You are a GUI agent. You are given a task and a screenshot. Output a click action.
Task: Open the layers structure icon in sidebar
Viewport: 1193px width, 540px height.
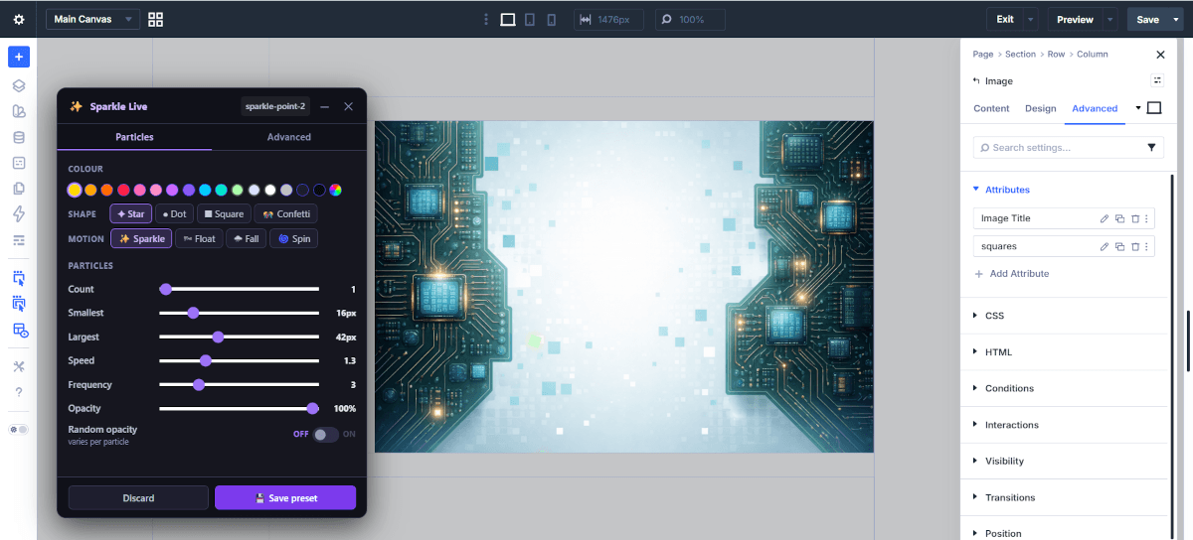19,85
